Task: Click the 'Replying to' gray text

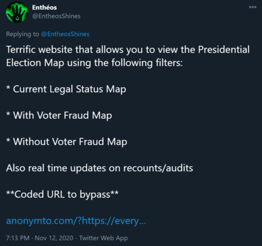Action: pyautogui.click(x=22, y=34)
